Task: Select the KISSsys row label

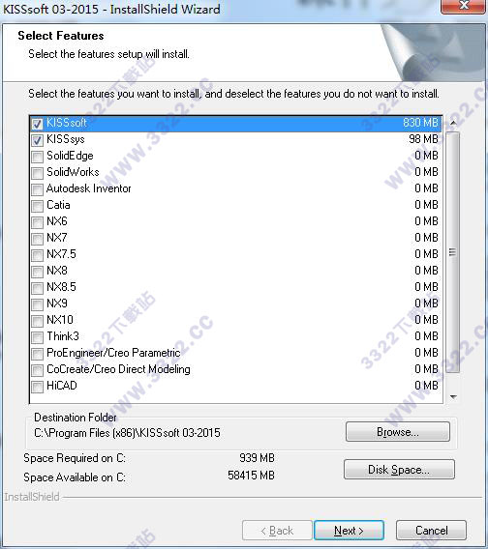Action: pyautogui.click(x=66, y=139)
